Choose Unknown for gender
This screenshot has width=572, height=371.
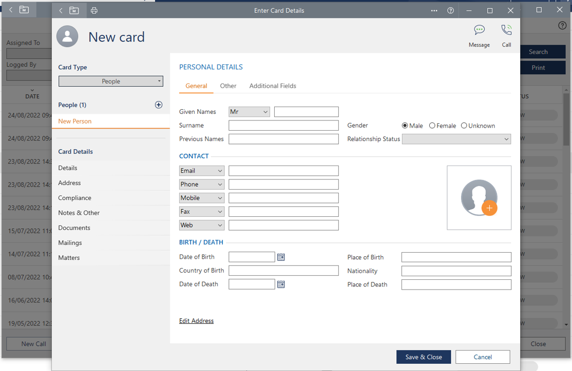464,126
